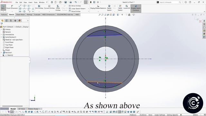Click Repair Sketch tool
This screenshot has width=206, height=116.
tap(109, 8)
